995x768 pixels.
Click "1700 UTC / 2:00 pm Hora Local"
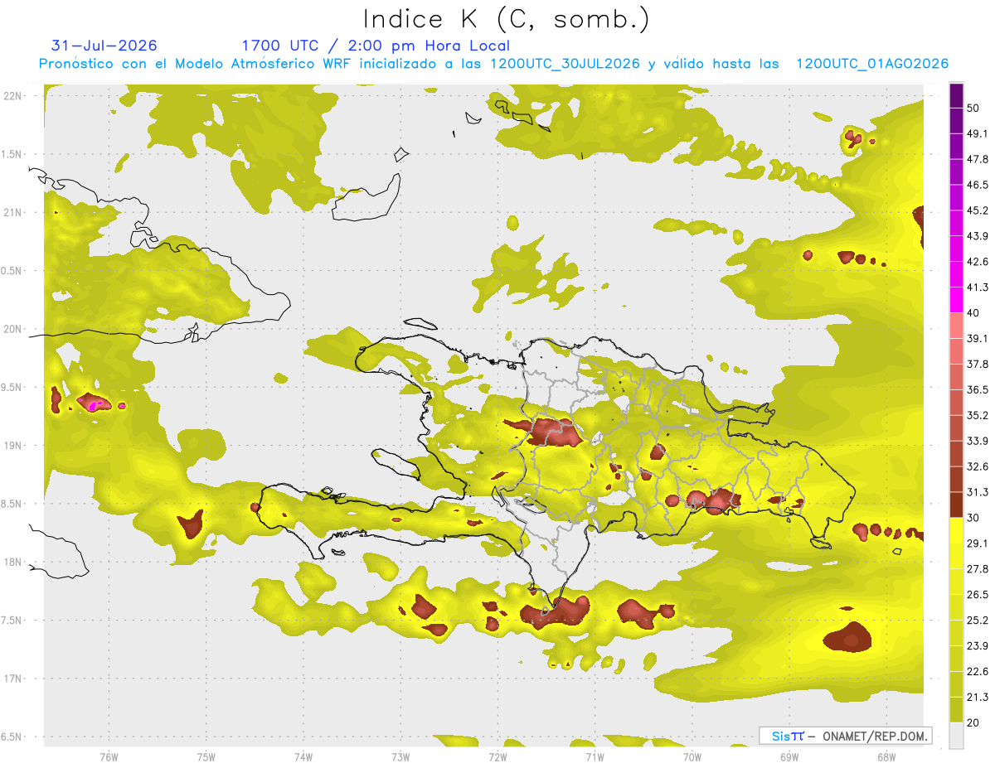click(376, 46)
